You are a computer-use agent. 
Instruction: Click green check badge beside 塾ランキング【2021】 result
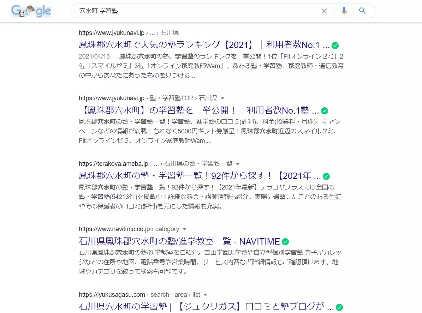point(335,46)
